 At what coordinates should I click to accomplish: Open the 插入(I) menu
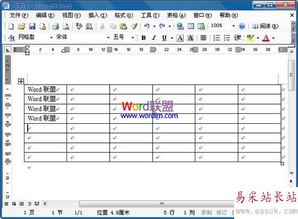(x=98, y=15)
